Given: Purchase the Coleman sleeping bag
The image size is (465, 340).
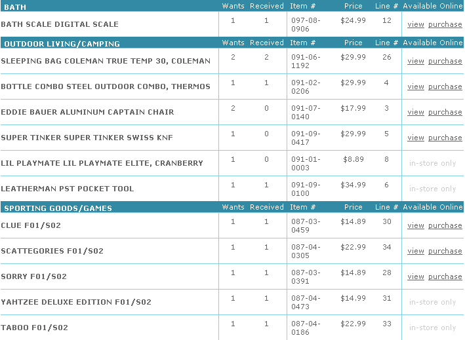Looking at the screenshot, I should point(445,61).
